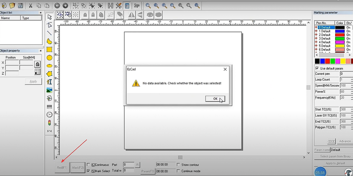Uncheck Use default param checkbox

[317, 68]
